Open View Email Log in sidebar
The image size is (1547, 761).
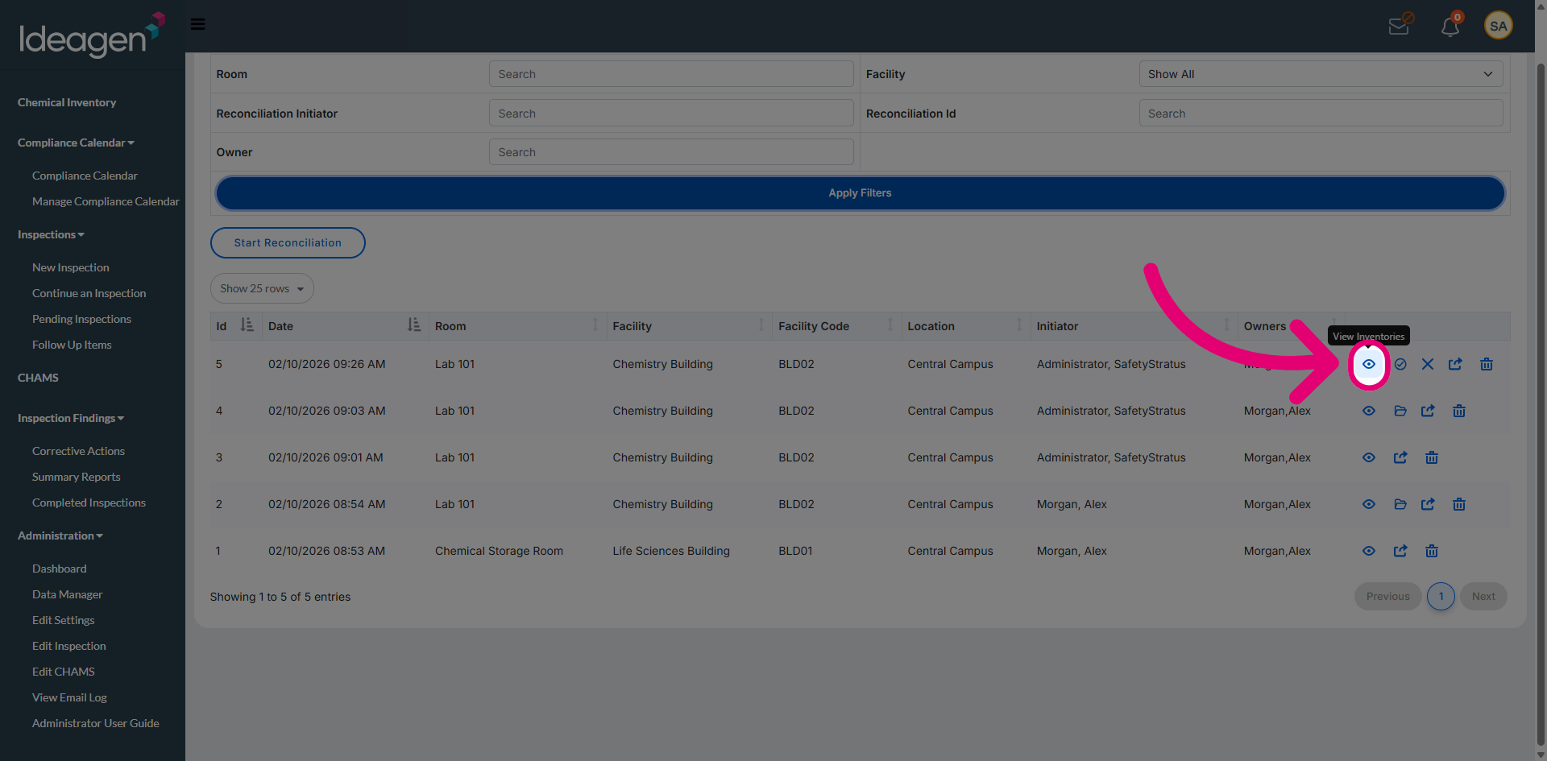[x=69, y=697]
